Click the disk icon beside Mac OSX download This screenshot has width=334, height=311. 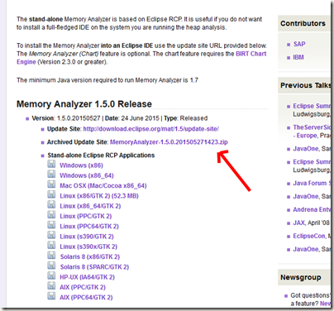[x=51, y=184]
